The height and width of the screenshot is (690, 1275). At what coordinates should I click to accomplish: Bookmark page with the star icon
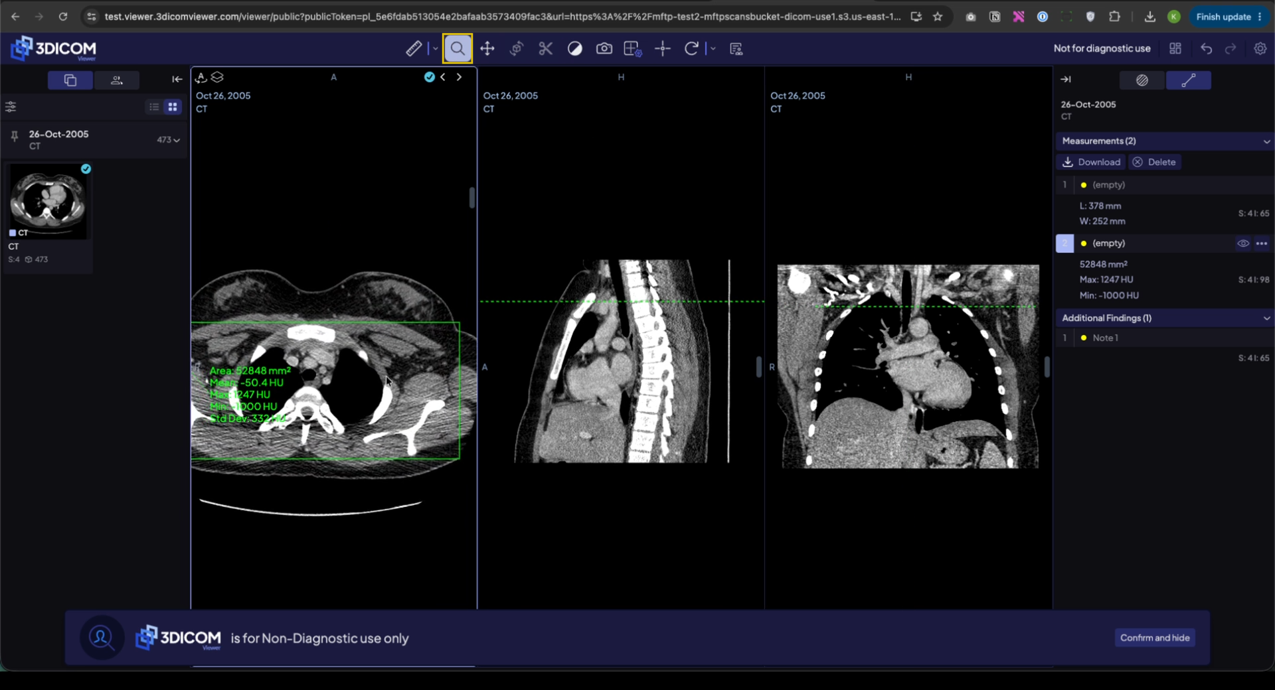point(938,17)
